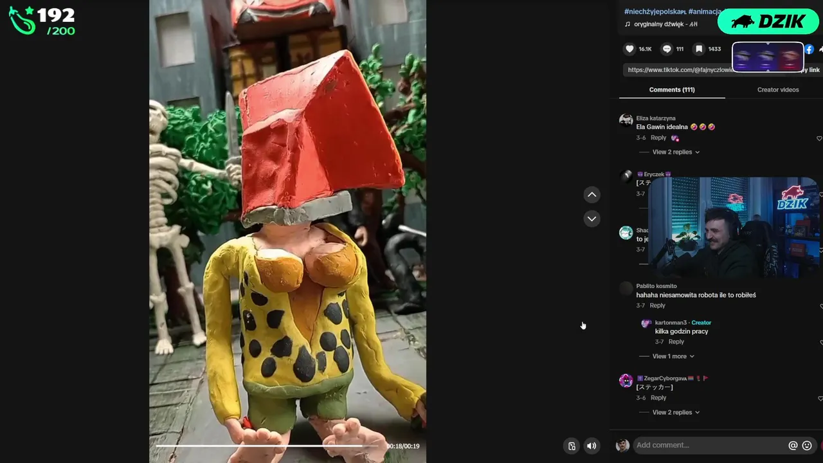Image resolution: width=823 pixels, height=463 pixels.
Task: Reply to ZegarCyborgava's comment
Action: pos(658,398)
